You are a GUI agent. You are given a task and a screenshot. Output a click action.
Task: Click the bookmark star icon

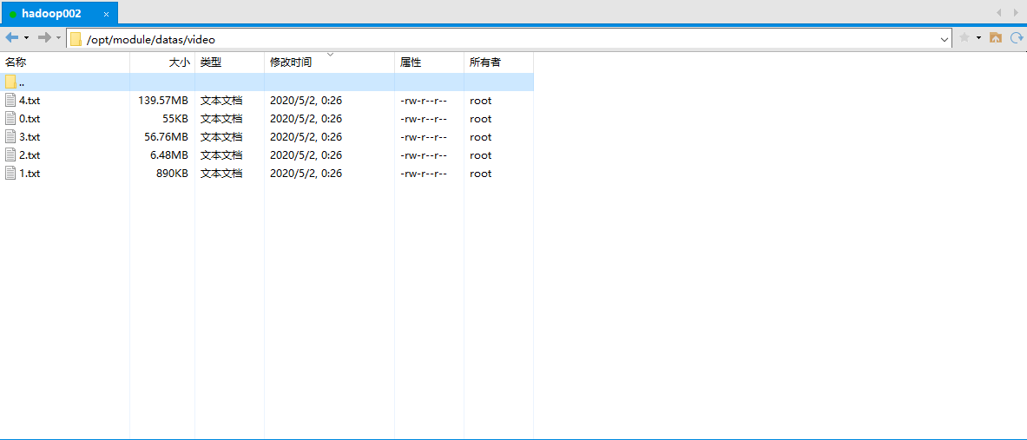tap(964, 38)
